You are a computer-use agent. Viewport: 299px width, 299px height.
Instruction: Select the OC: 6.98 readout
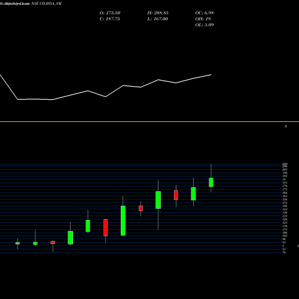pos(205,13)
